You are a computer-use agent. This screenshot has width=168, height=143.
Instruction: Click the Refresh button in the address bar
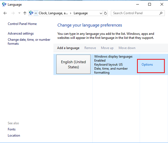coord(106,13)
